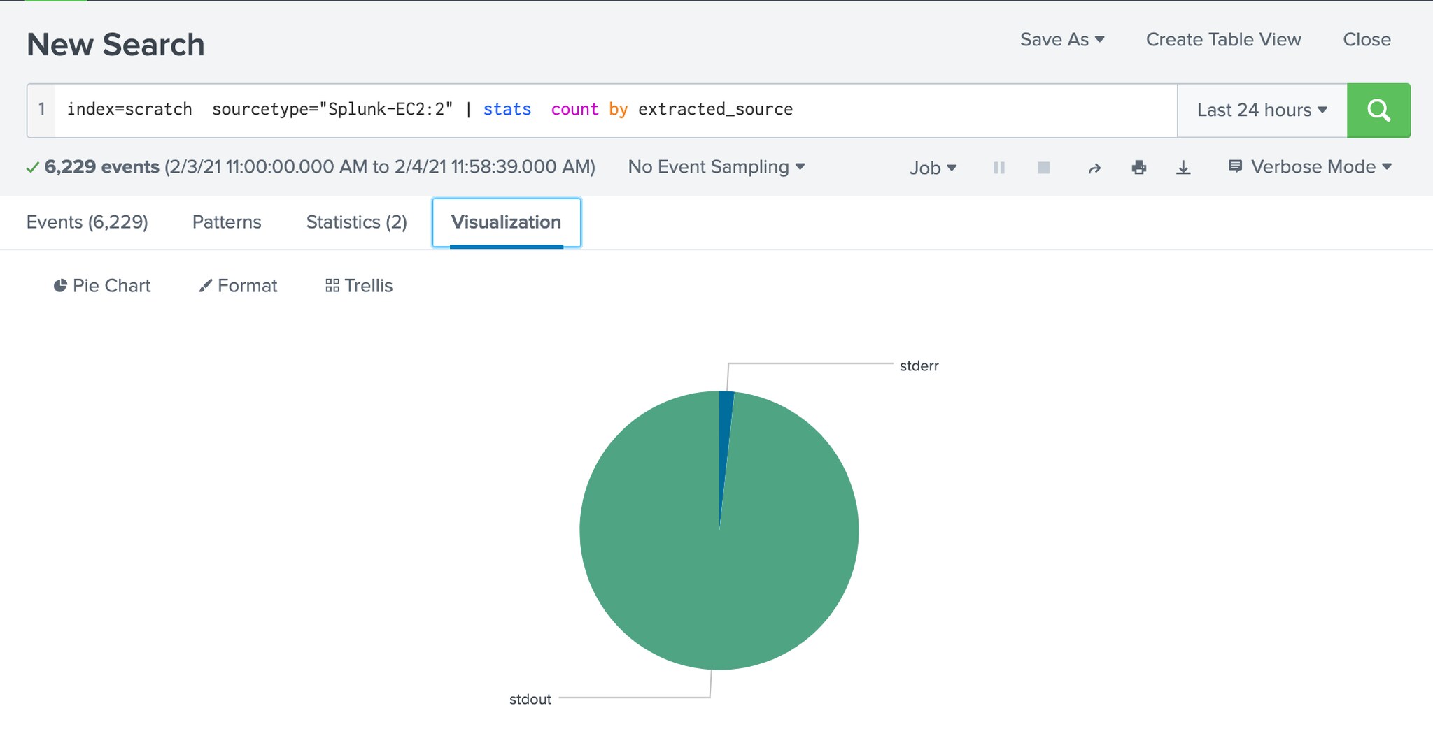
Task: Stop the search job
Action: (x=1043, y=168)
